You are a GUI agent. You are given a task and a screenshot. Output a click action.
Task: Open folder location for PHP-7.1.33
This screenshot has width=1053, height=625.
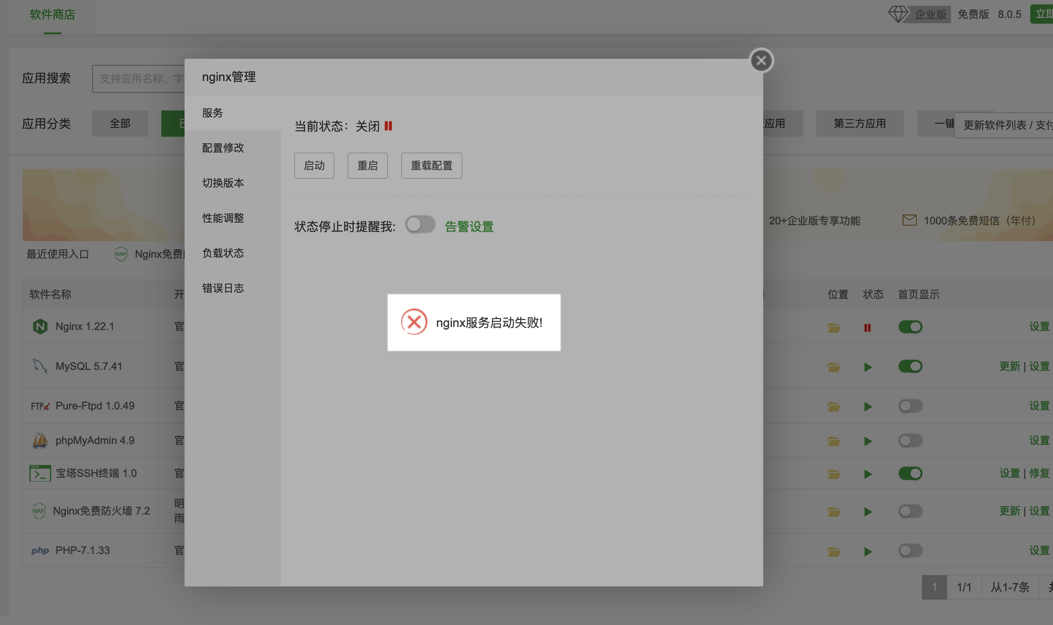point(834,551)
